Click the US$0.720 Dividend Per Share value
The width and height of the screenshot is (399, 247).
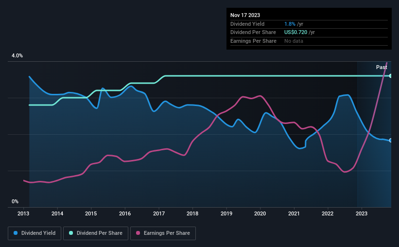(x=295, y=33)
